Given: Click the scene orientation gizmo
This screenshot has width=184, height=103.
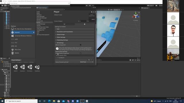Looking at the screenshot, I should (x=136, y=16).
